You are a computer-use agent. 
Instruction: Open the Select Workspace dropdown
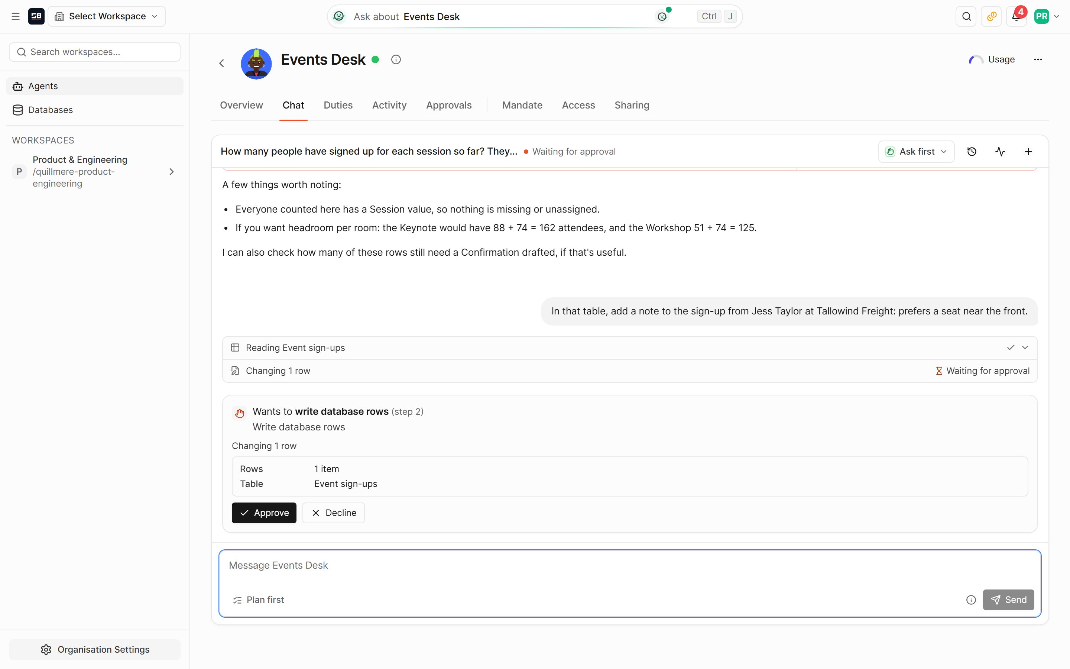click(107, 16)
